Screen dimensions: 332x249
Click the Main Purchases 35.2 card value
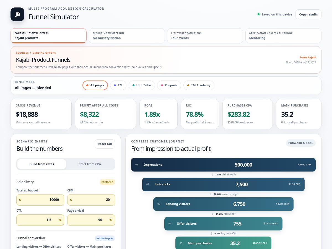point(287,114)
